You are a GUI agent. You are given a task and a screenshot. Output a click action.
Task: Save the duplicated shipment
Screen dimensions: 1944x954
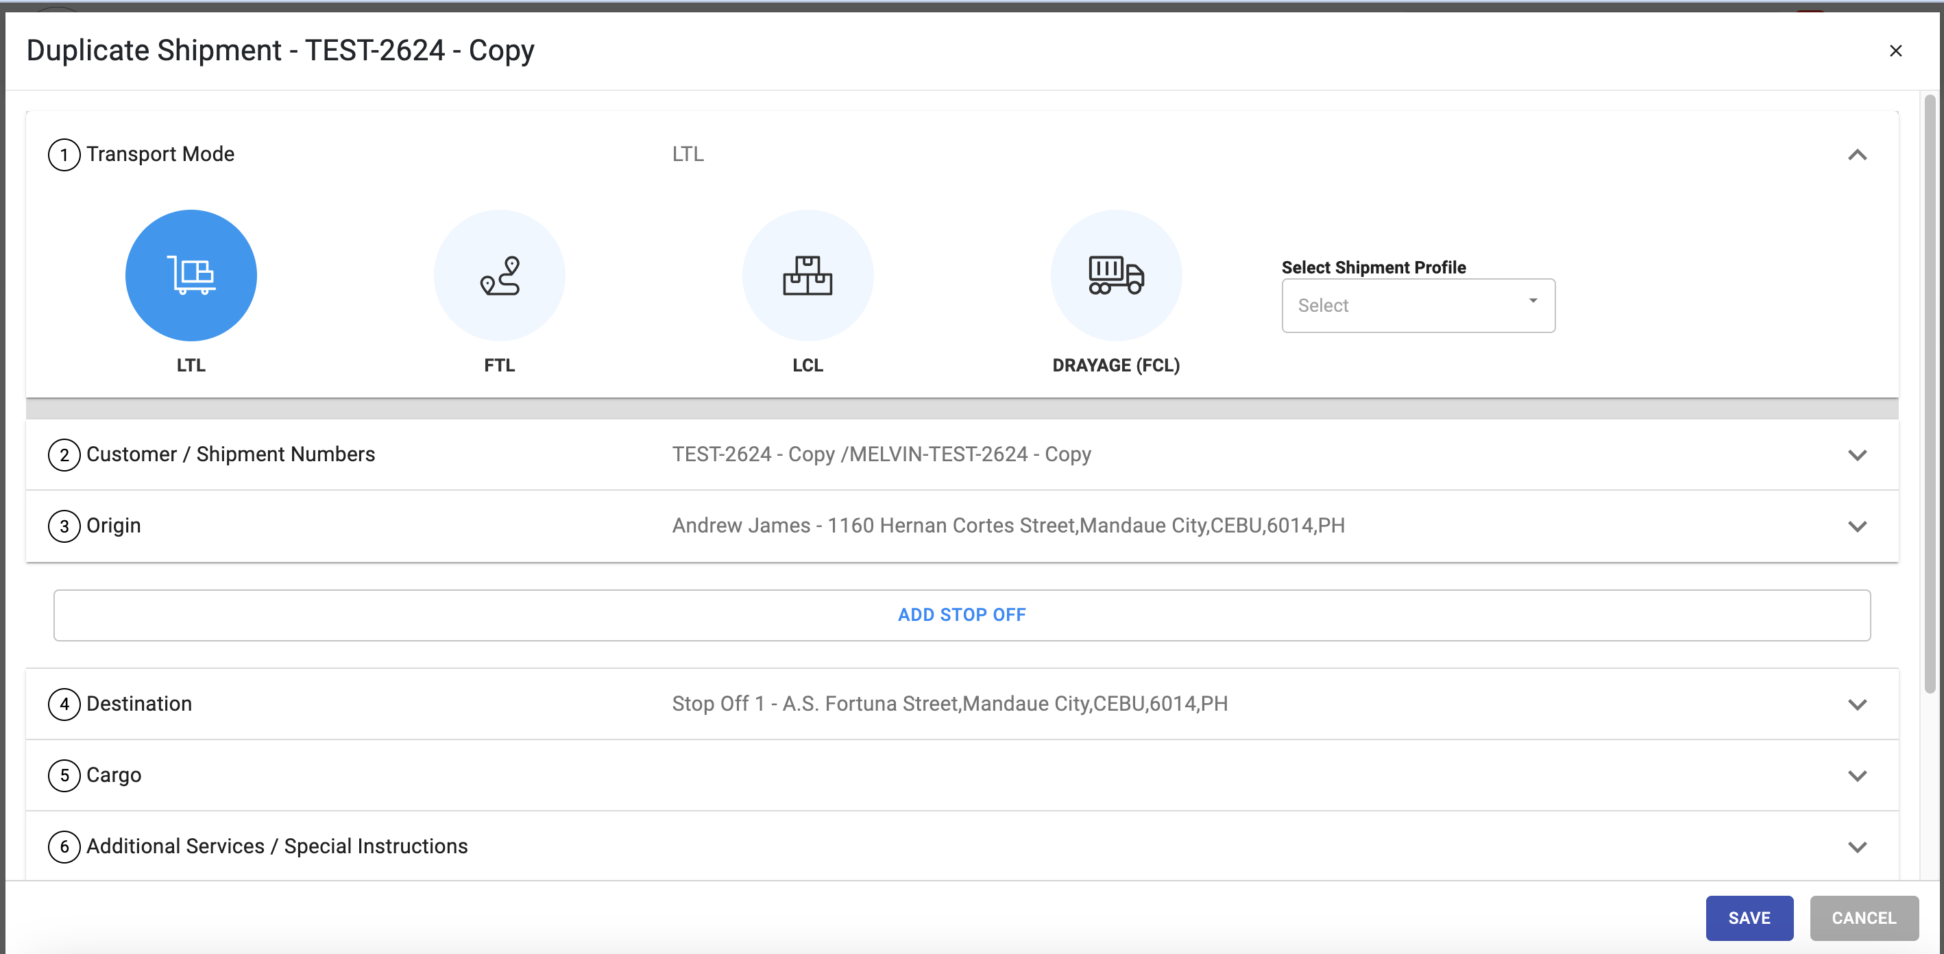[1749, 918]
